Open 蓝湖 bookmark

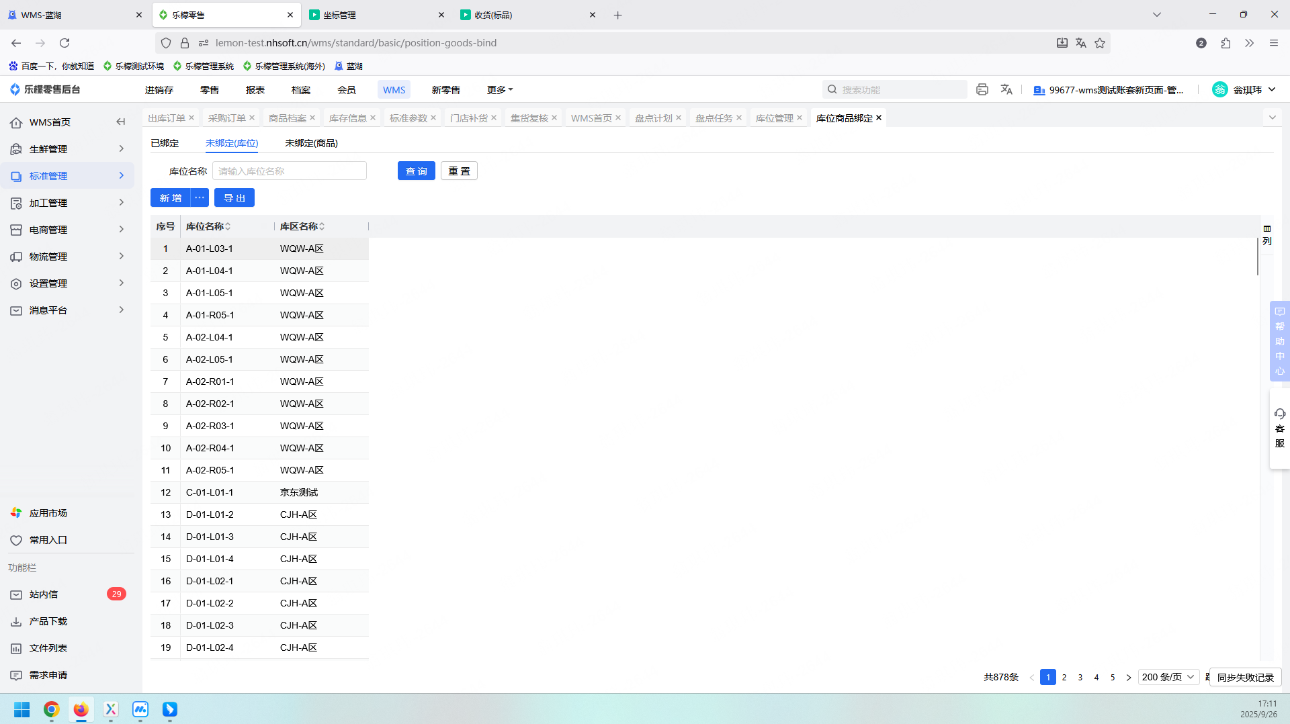click(x=349, y=66)
